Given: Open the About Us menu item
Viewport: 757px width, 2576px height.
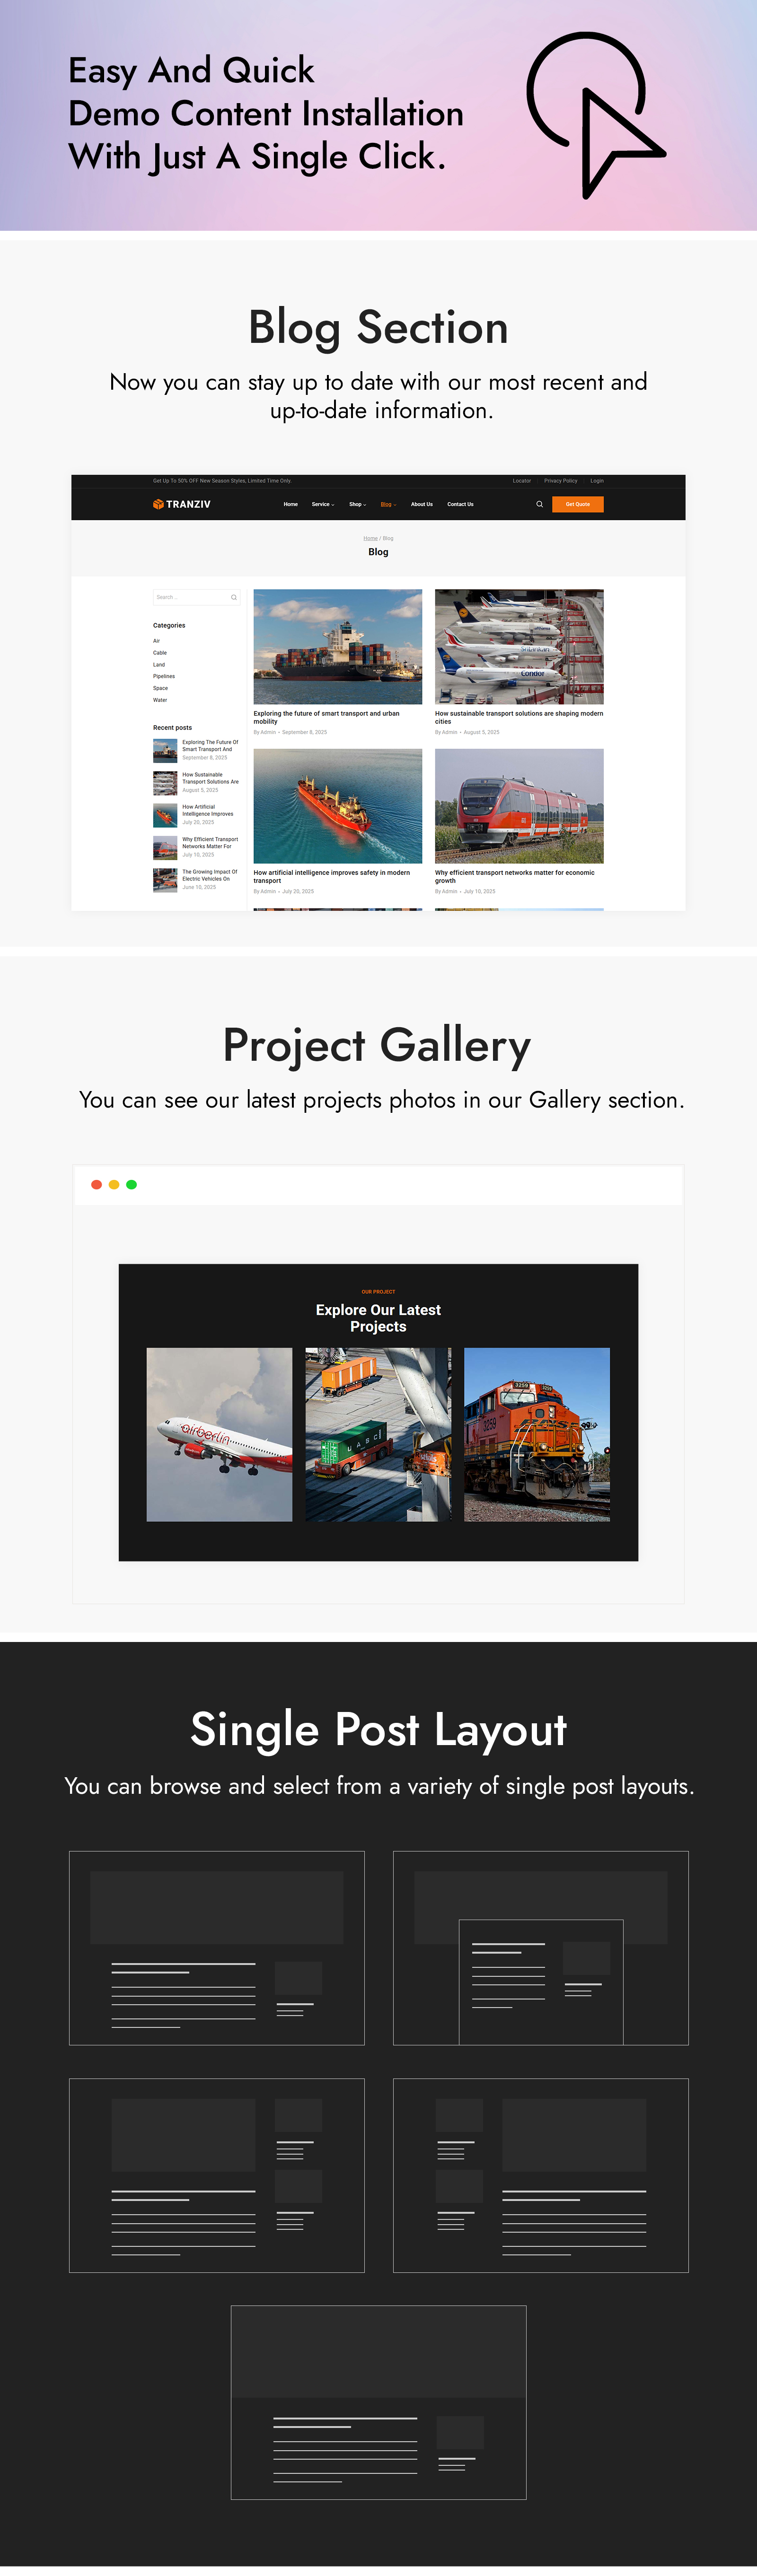Looking at the screenshot, I should [x=422, y=504].
